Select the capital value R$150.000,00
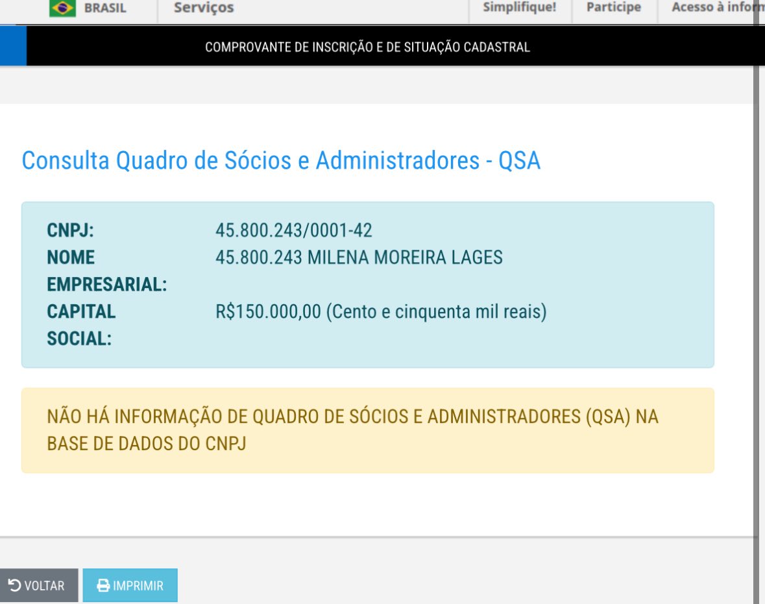Viewport: 765px width, 604px height. click(269, 311)
